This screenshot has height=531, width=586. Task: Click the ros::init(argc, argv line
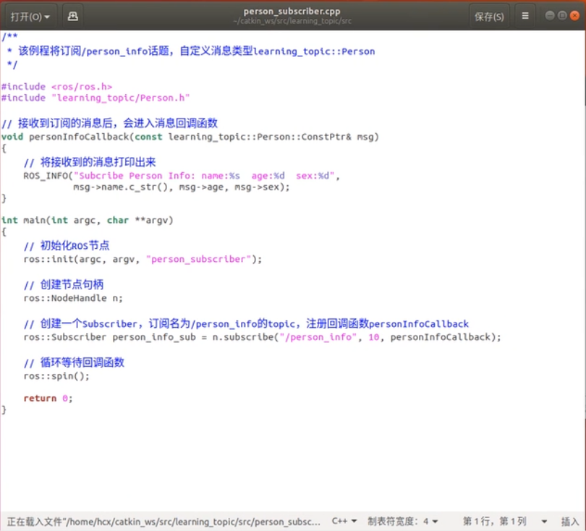143,259
